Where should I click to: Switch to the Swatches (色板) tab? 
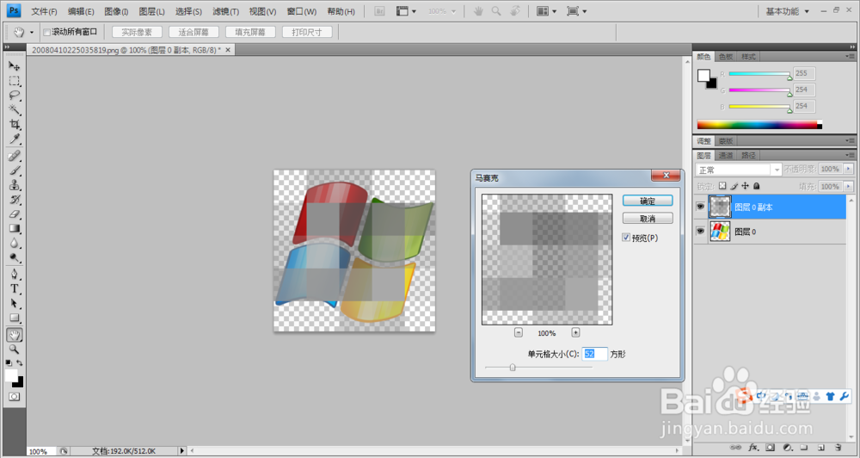pos(726,57)
